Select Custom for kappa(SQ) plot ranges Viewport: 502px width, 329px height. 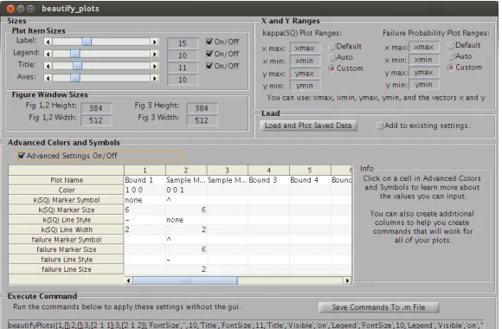click(332, 68)
